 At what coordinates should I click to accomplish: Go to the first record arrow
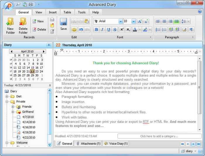tap(182, 144)
